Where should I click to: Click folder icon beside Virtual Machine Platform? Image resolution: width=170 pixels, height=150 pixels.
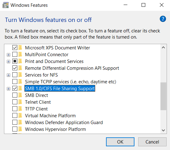click(x=20, y=115)
